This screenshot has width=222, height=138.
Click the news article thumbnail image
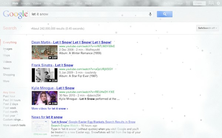(40, 126)
